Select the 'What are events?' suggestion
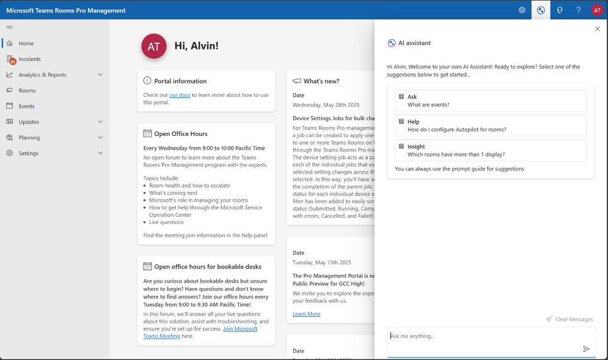 click(490, 101)
